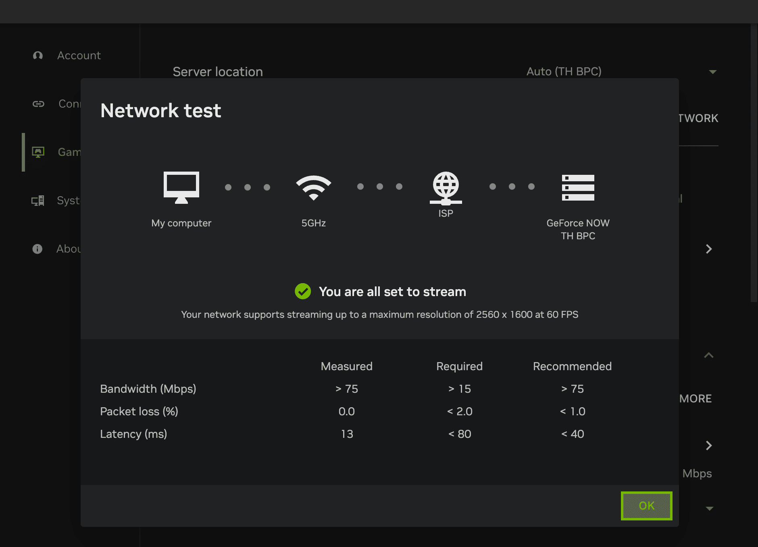Click the required latency < 80

460,434
